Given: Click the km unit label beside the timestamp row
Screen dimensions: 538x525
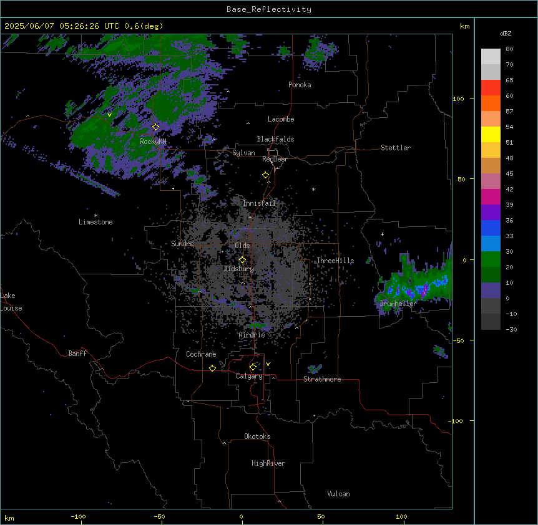Looking at the screenshot, I should click(x=465, y=26).
